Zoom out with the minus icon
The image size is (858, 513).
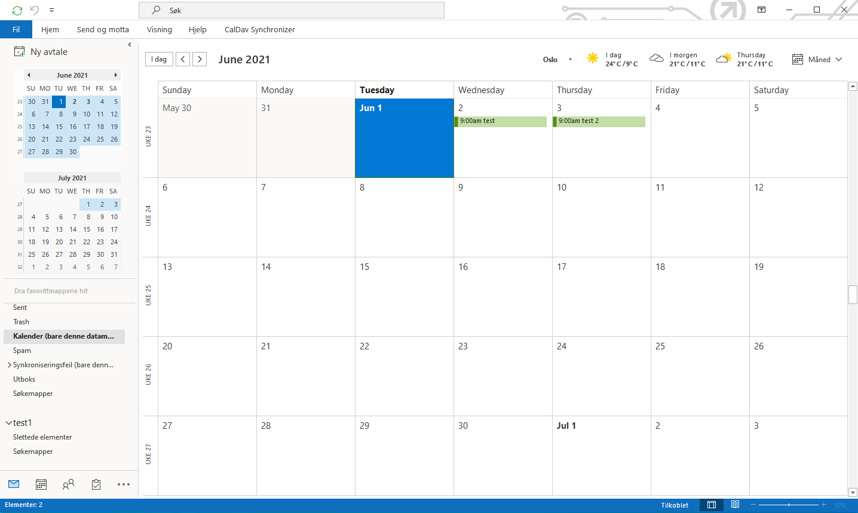(x=753, y=505)
